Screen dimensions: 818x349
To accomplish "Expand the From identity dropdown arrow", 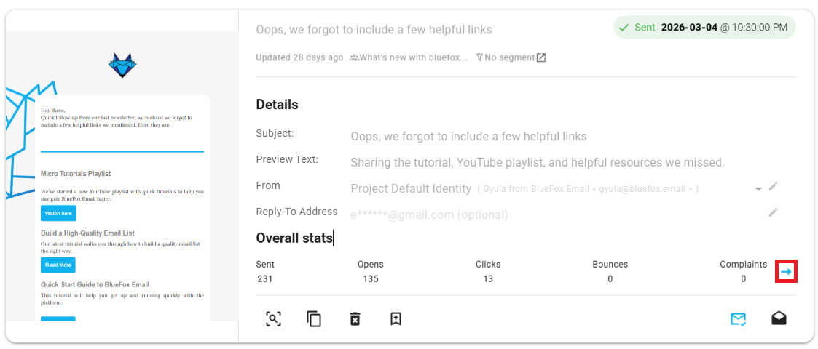I will pos(758,188).
